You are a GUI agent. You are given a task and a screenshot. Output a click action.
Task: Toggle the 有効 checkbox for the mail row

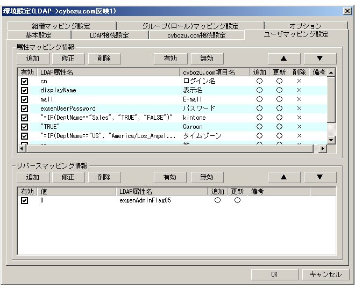24,99
